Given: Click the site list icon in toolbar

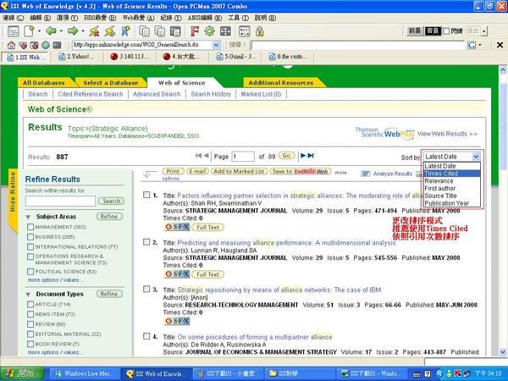Looking at the screenshot, I should (x=14, y=31).
